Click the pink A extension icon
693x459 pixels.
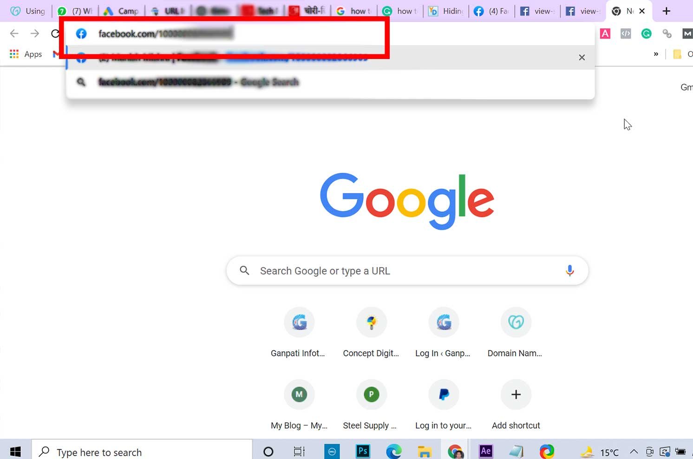point(605,33)
